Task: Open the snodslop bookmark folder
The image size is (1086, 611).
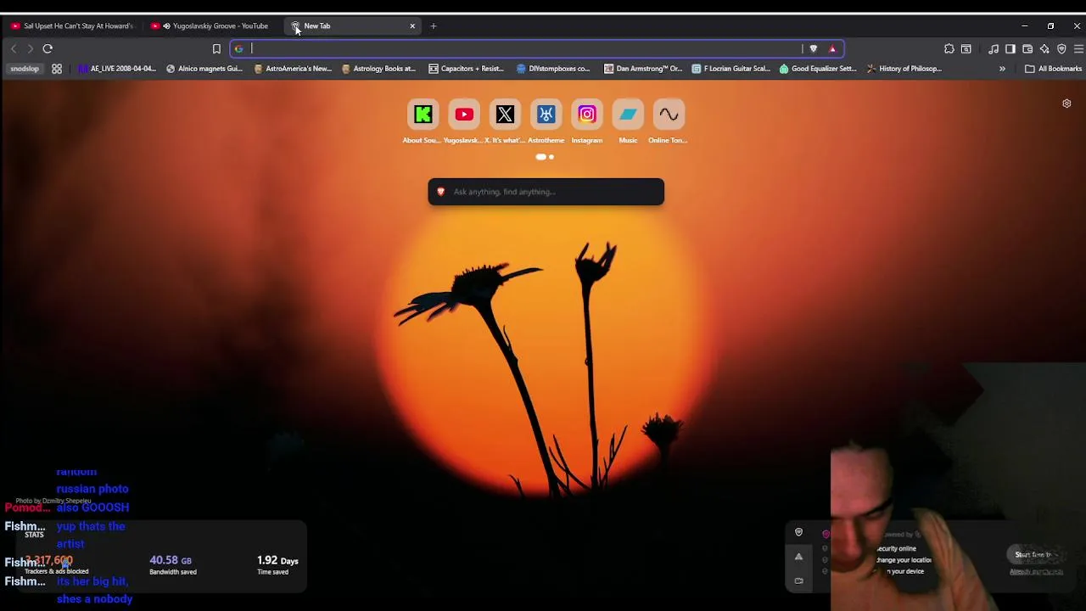Action: (x=25, y=69)
